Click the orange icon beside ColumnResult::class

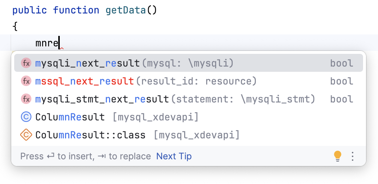(26, 135)
